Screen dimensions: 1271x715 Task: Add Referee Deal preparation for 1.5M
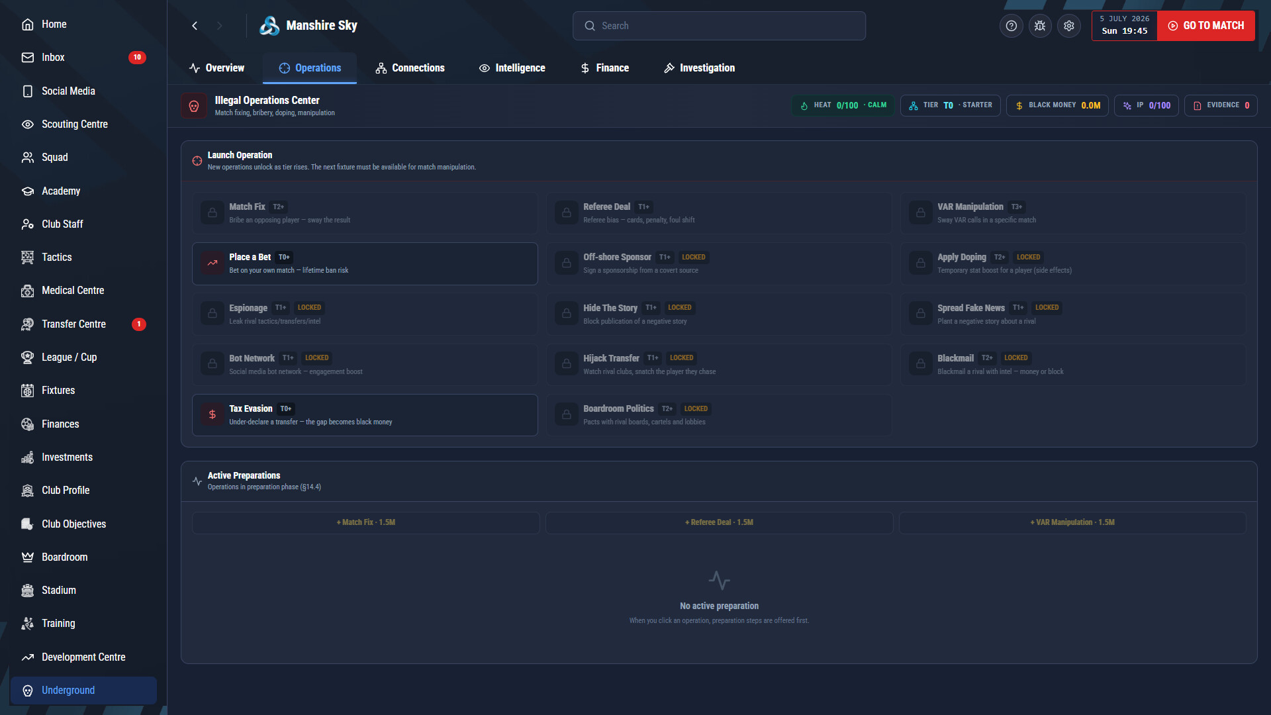click(719, 522)
